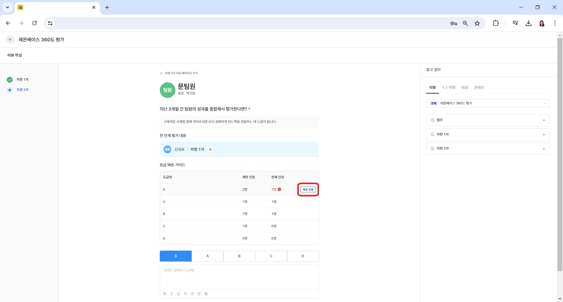
Task: Click the page's vertical scrollbar
Action: point(560,155)
